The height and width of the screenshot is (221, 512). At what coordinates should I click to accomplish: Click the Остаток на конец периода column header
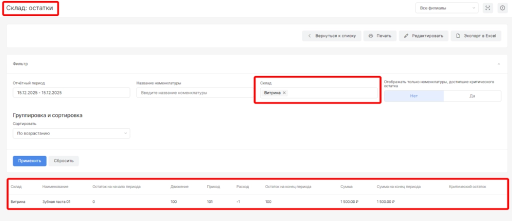click(288, 186)
